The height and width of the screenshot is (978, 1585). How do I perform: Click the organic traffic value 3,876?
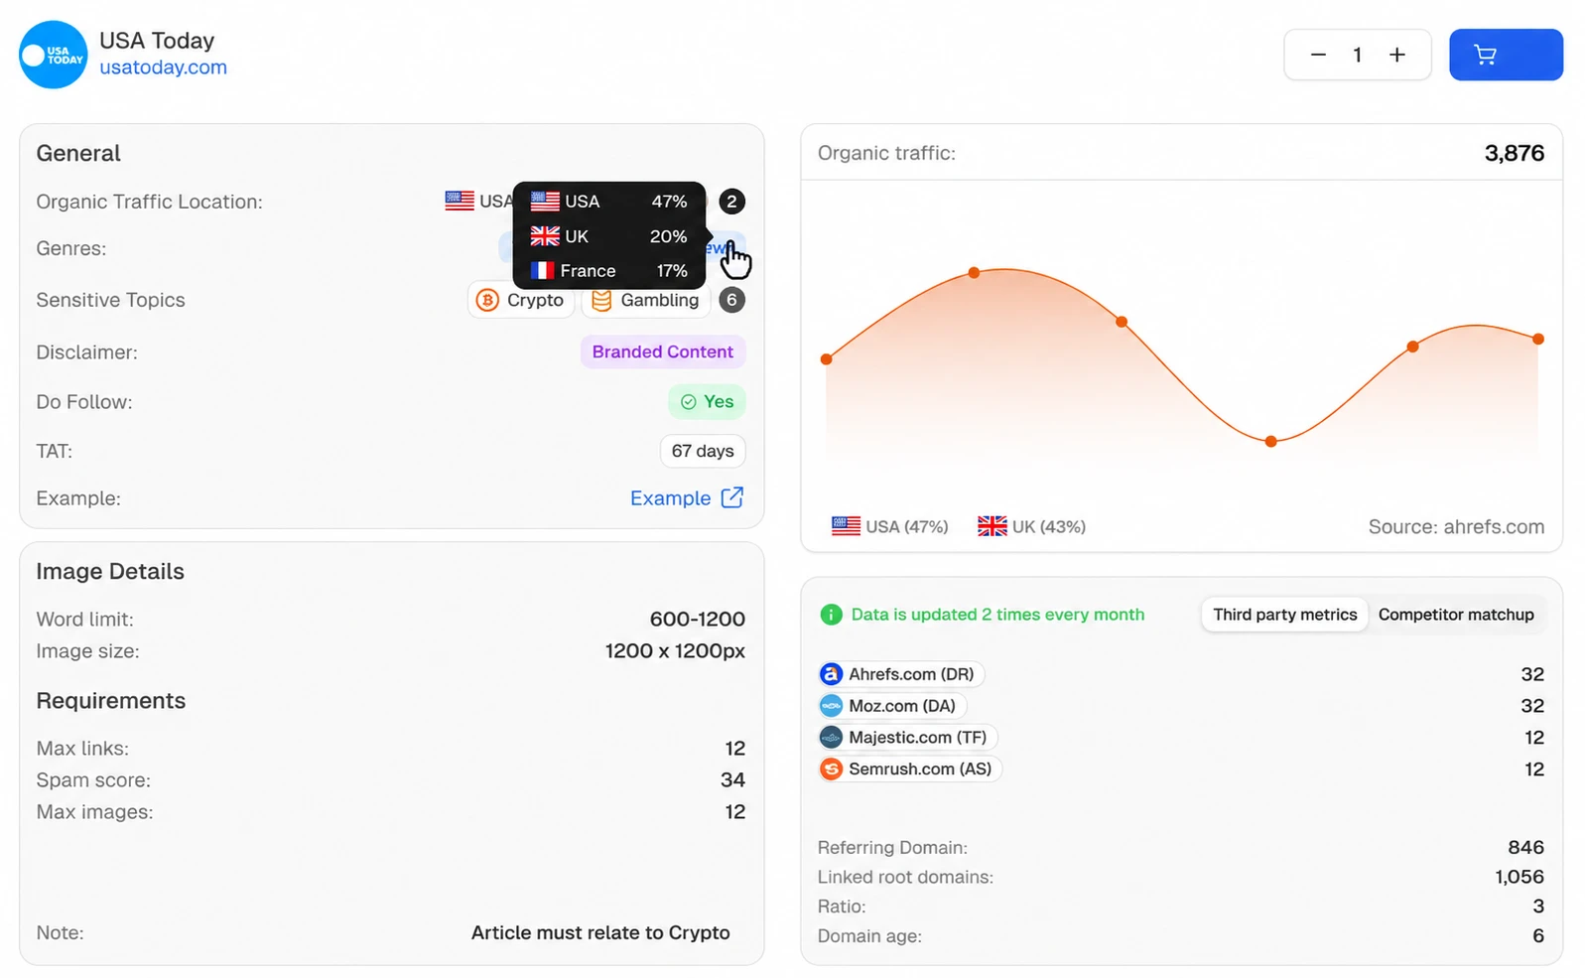click(x=1514, y=153)
